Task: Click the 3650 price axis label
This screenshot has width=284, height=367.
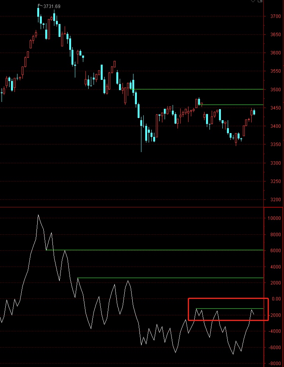Action: tap(275, 34)
